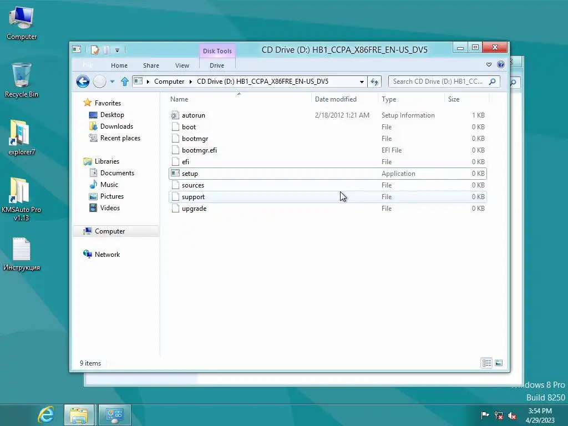Image resolution: width=568 pixels, height=426 pixels.
Task: Go up one level with Up arrow
Action: click(125, 82)
